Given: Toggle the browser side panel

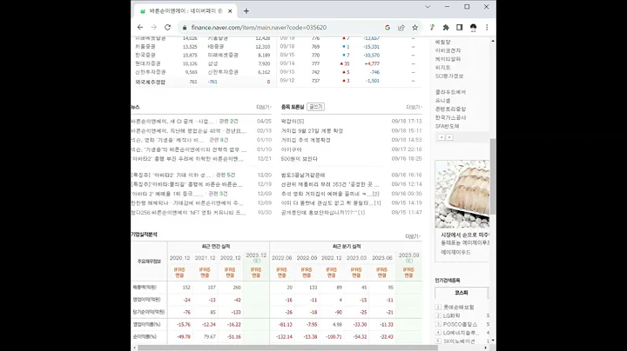Looking at the screenshot, I should click(x=460, y=27).
